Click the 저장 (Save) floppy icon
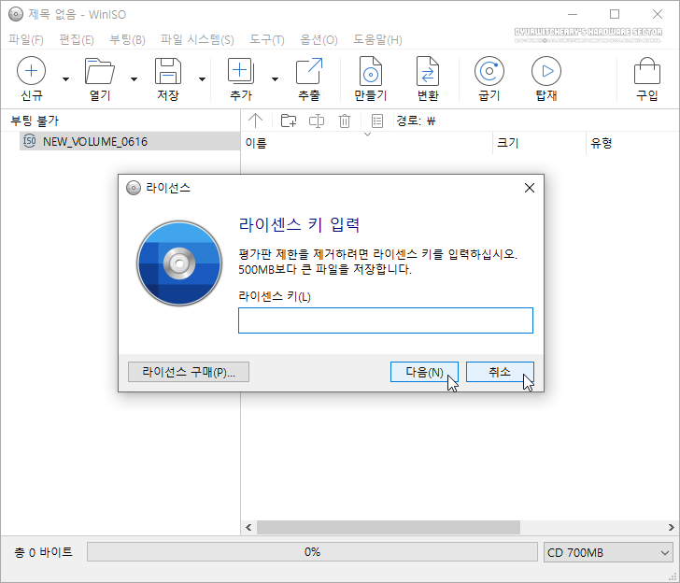Viewport: 680px width, 583px height. (168, 71)
